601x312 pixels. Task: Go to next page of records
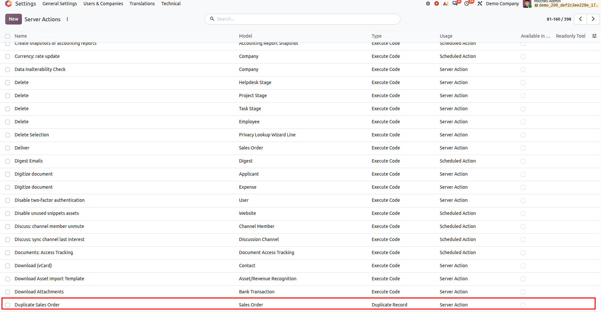pos(593,19)
